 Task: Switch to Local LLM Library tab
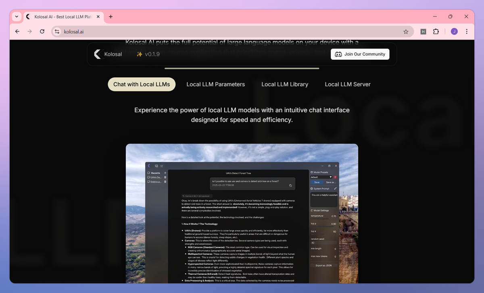coord(285,84)
